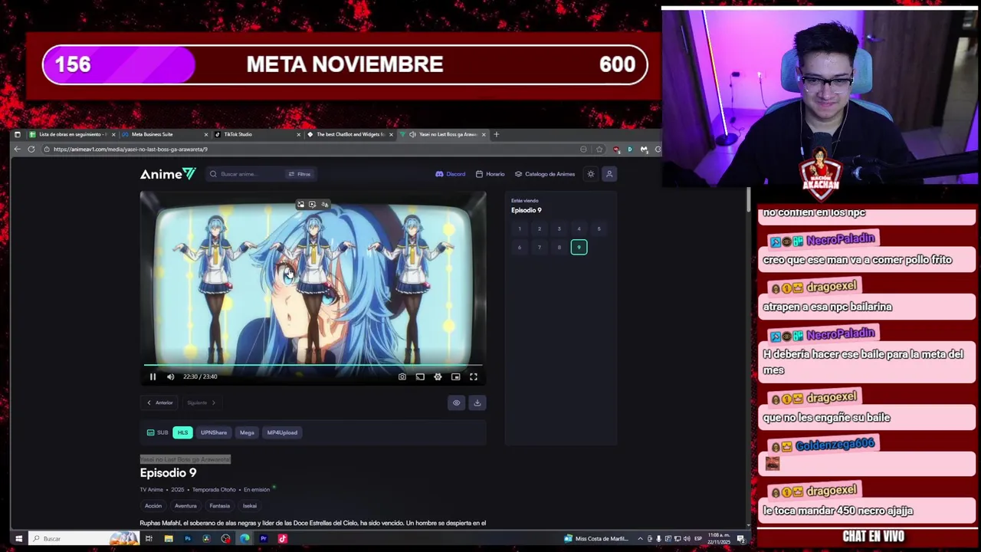The image size is (981, 552).
Task: Open the Horario schedule page
Action: (x=490, y=174)
